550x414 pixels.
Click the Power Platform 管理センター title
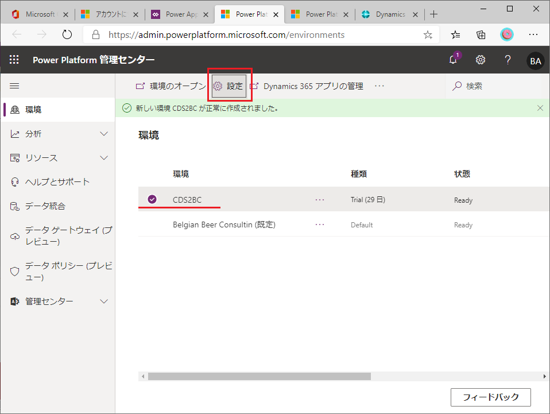tap(94, 60)
